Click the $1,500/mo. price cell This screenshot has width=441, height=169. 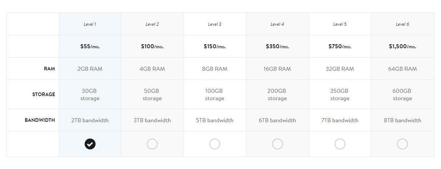(x=402, y=46)
